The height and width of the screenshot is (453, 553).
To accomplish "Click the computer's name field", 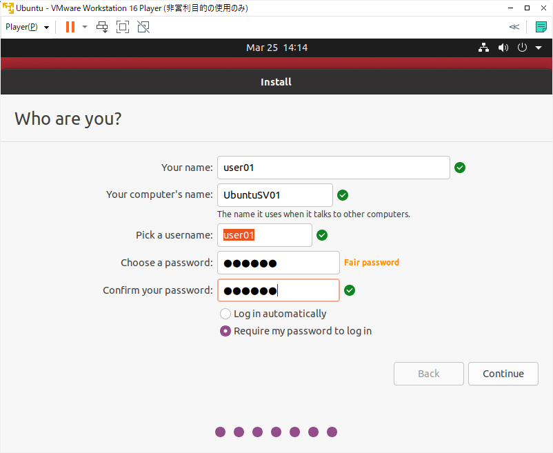I will pos(274,195).
